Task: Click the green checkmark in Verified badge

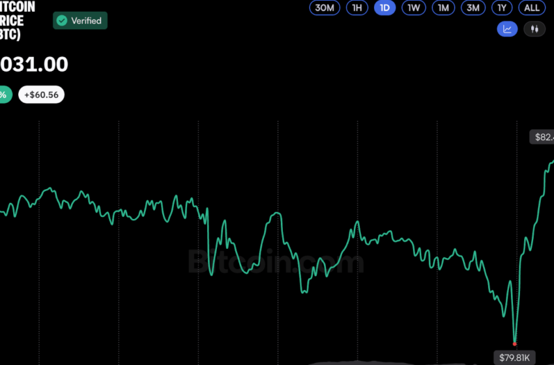Action: (x=62, y=21)
